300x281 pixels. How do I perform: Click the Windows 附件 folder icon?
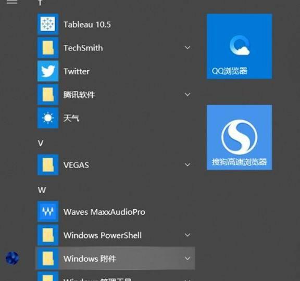[x=48, y=259]
